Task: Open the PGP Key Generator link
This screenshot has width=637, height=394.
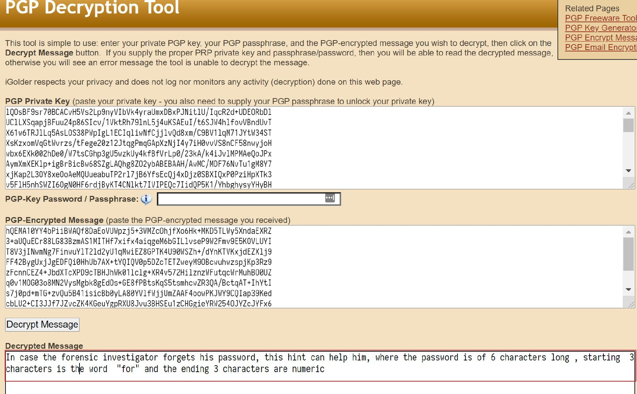Action: tap(601, 28)
